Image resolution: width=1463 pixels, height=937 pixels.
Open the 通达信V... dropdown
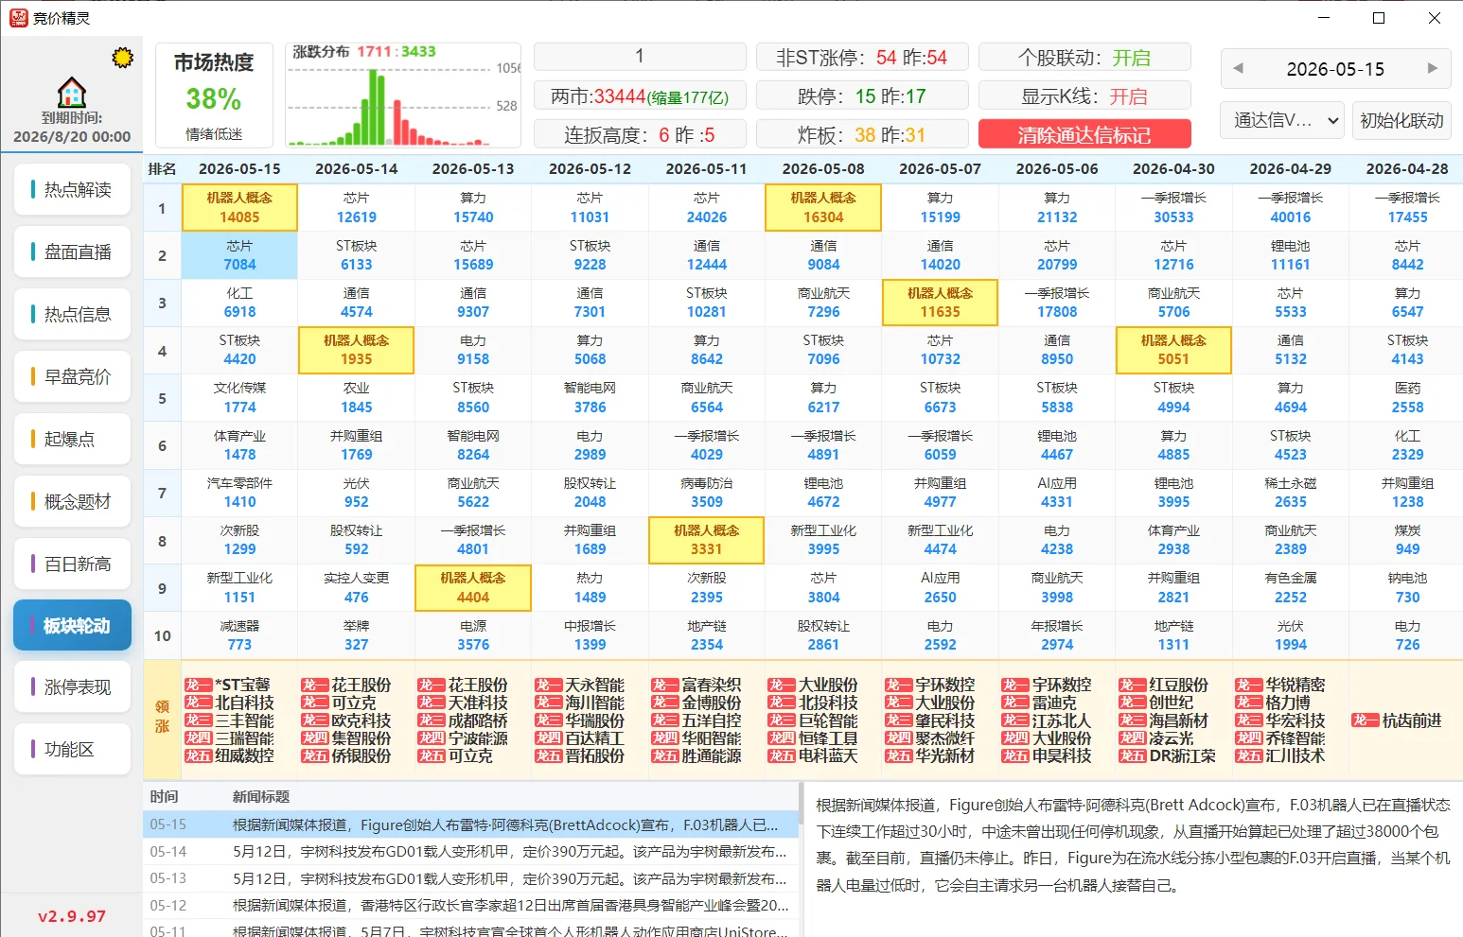pos(1283,120)
